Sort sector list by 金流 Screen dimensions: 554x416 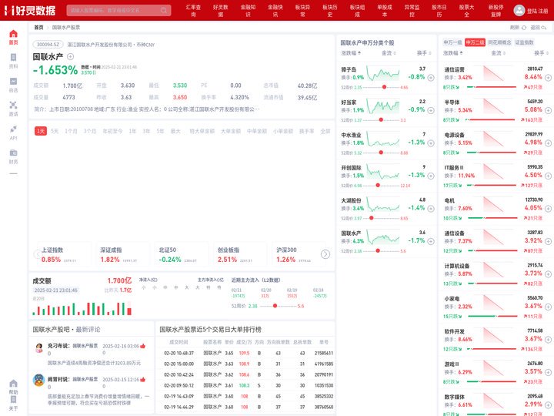pyautogui.click(x=498, y=53)
